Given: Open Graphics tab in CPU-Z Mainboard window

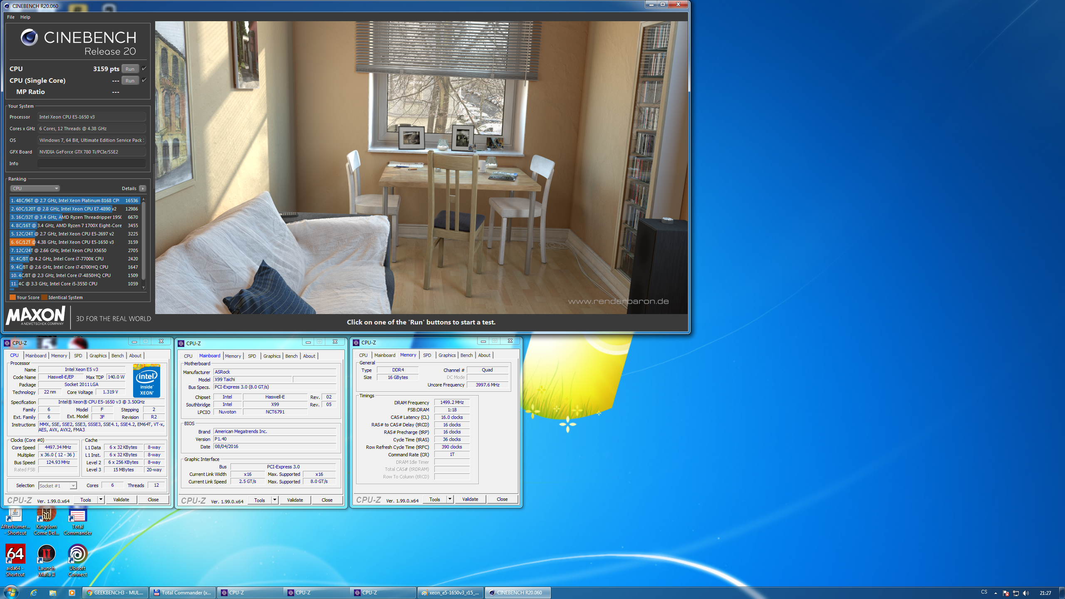Looking at the screenshot, I should pyautogui.click(x=272, y=356).
